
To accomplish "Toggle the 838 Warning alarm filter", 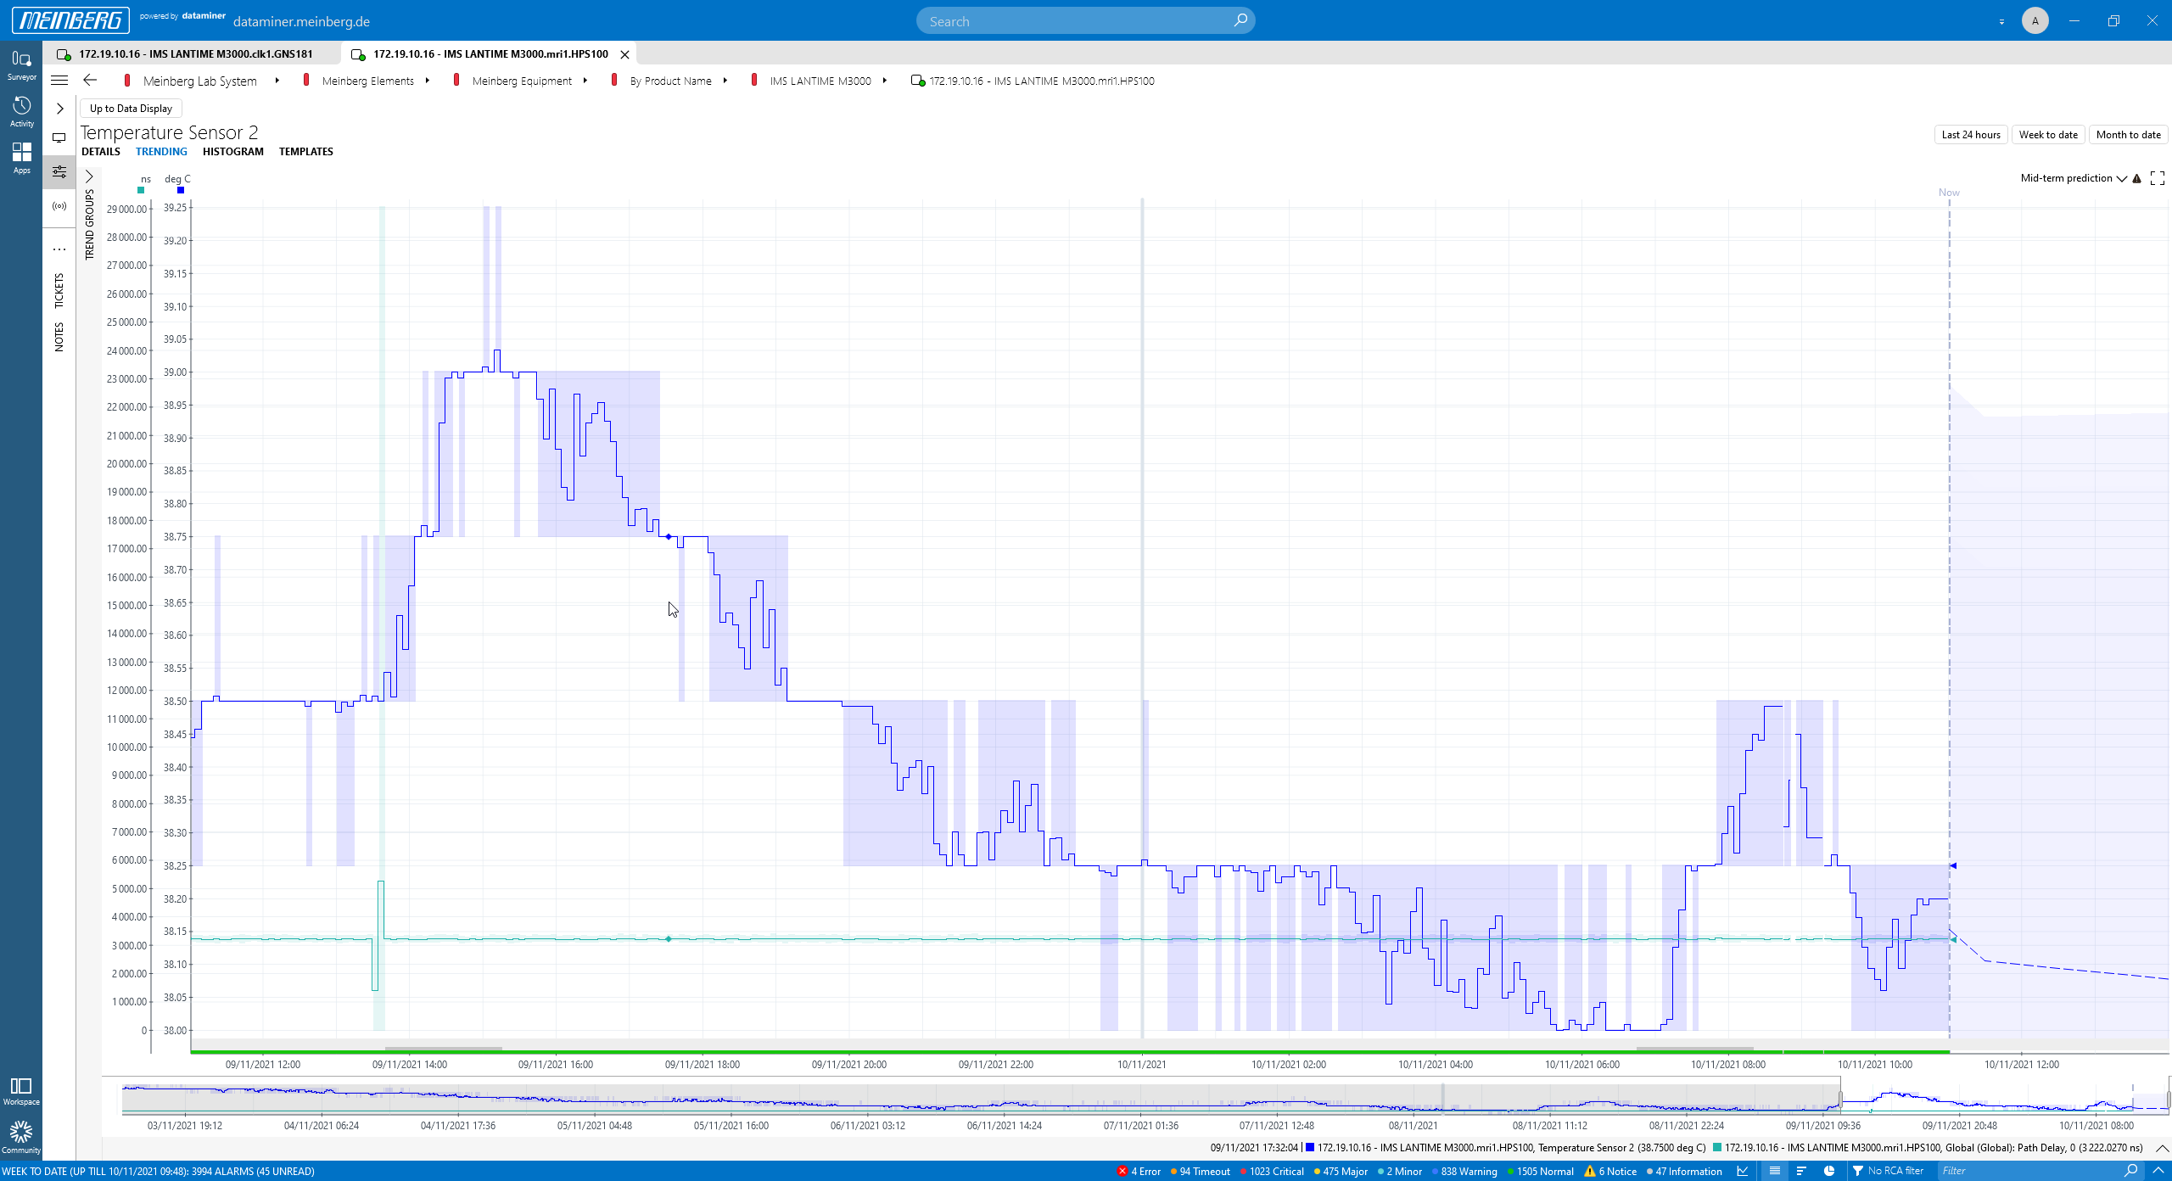I will [x=1464, y=1172].
